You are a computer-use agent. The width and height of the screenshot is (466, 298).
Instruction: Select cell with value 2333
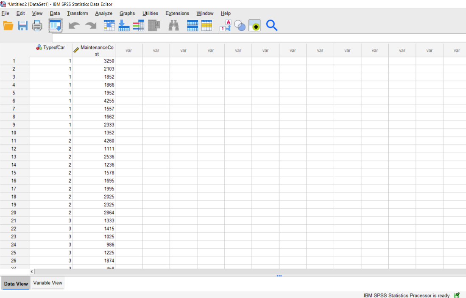(94, 125)
